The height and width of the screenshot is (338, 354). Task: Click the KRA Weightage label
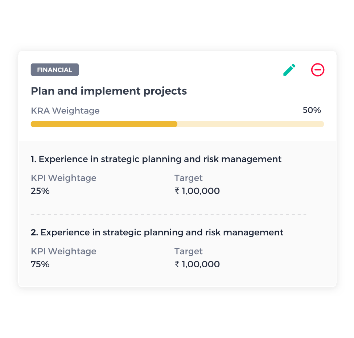pyautogui.click(x=65, y=111)
